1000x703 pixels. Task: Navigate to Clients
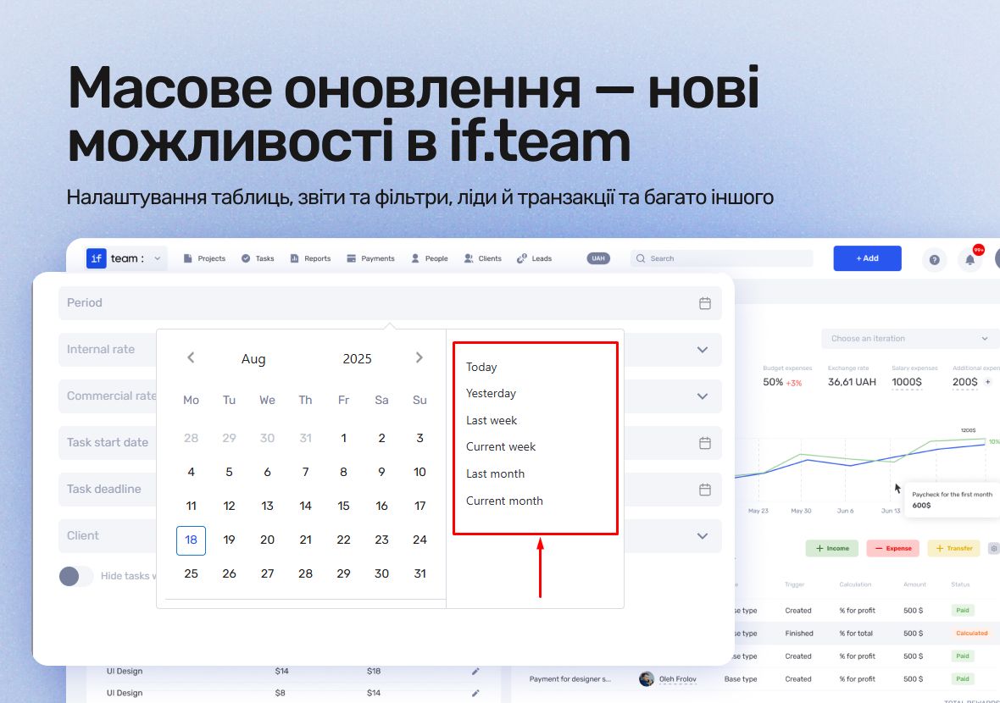(x=482, y=258)
